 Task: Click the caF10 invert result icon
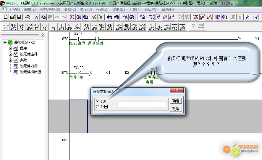pyautogui.click(x=167, y=26)
